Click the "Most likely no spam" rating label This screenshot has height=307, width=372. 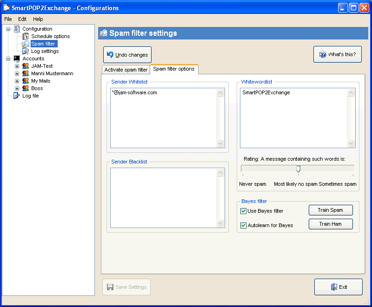tap(296, 184)
